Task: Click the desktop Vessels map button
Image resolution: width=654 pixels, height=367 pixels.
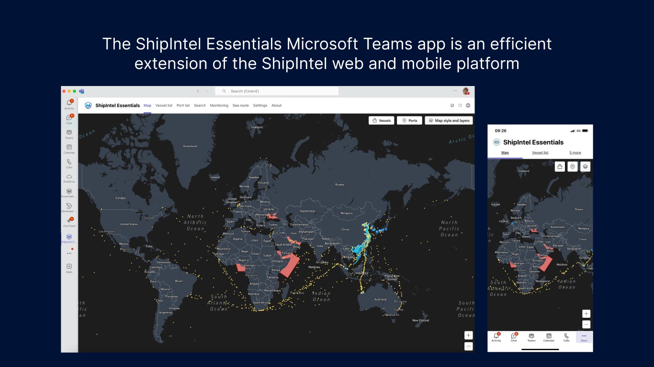Action: 382,120
